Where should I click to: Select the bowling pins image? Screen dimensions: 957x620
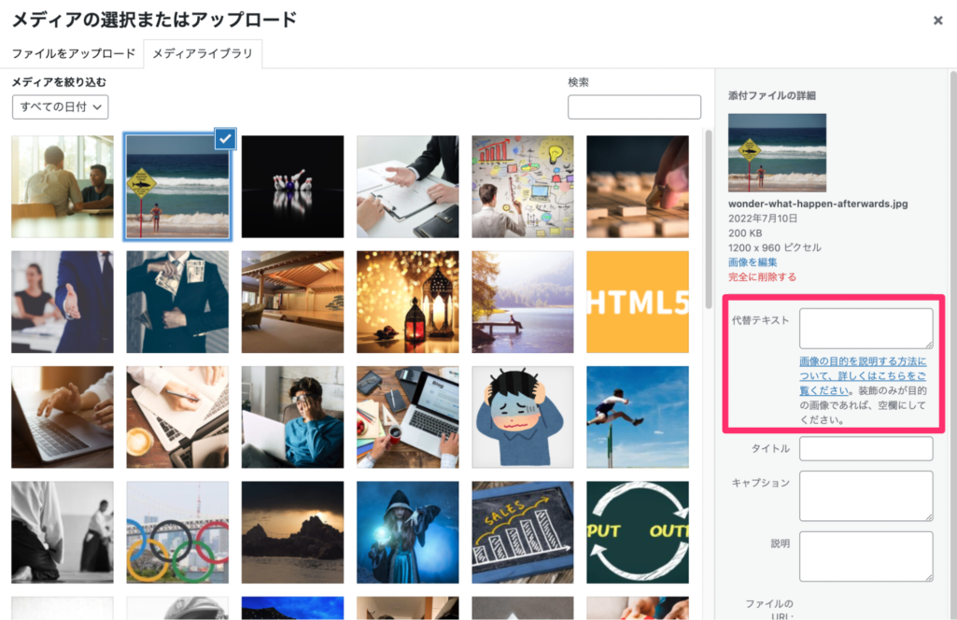tap(292, 186)
